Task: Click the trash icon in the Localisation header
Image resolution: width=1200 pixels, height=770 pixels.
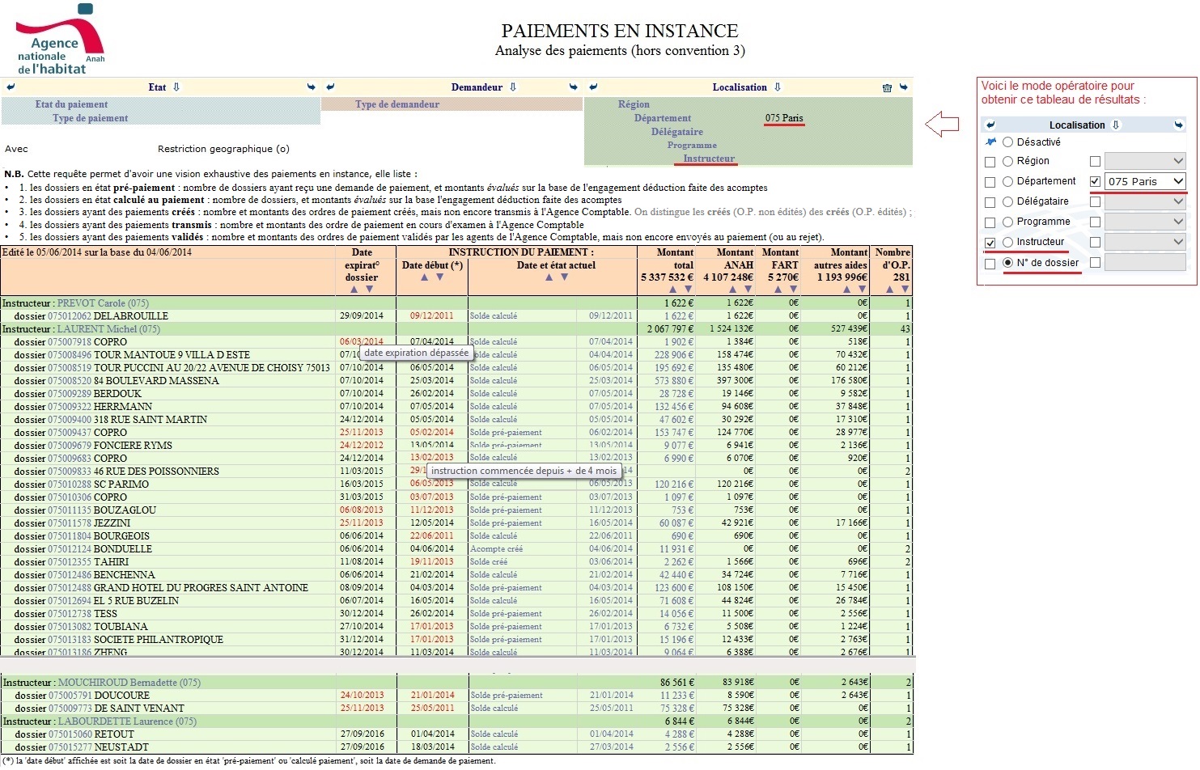Action: pyautogui.click(x=887, y=87)
